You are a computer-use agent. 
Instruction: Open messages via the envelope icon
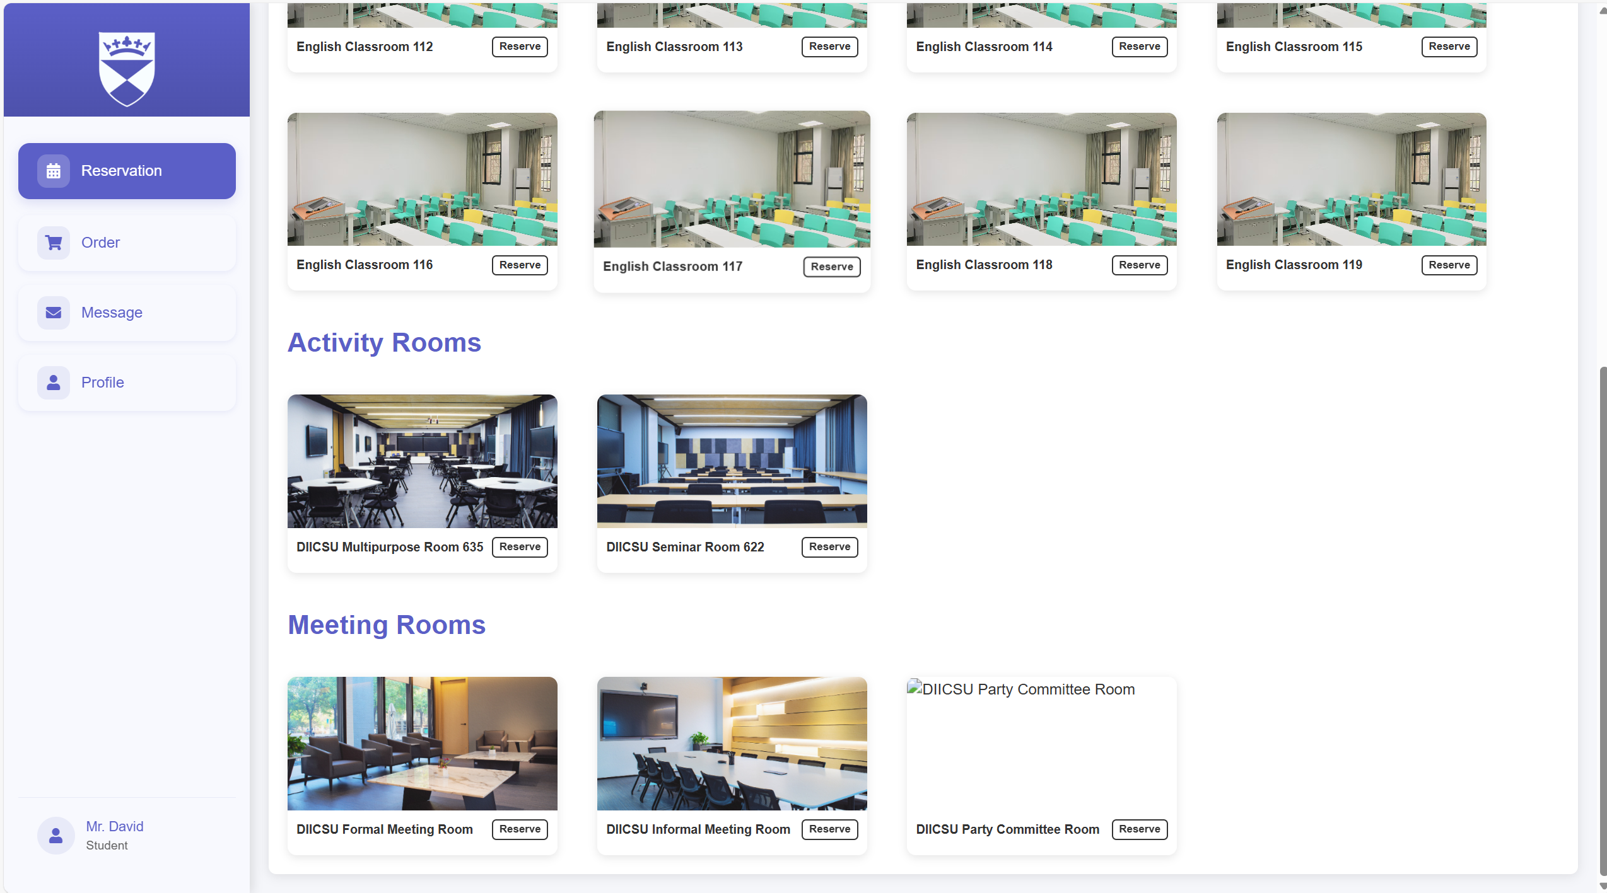tap(54, 312)
